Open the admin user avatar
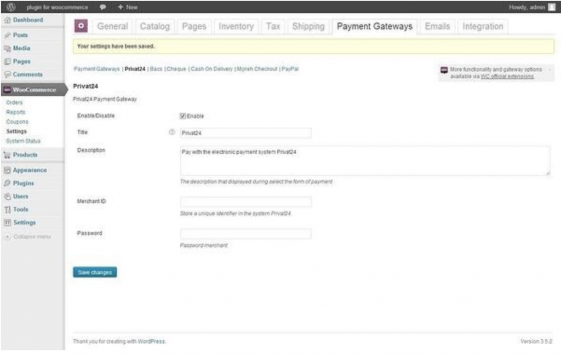 point(552,7)
